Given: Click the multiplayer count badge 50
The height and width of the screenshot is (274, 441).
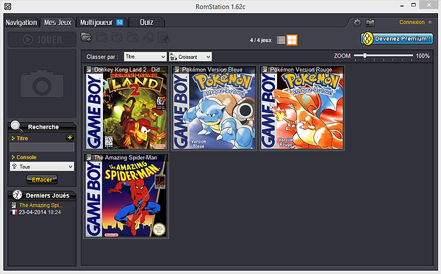Looking at the screenshot, I should click(120, 22).
